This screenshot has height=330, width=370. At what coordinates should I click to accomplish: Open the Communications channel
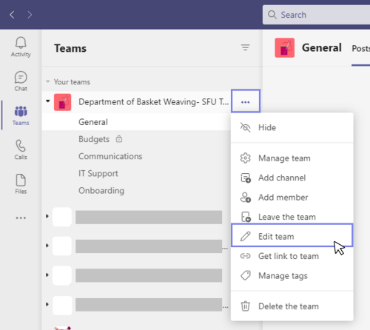(110, 156)
